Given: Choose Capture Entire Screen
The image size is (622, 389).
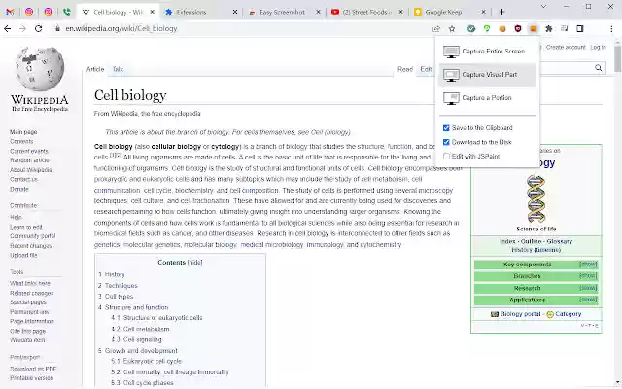Looking at the screenshot, I should click(488, 52).
